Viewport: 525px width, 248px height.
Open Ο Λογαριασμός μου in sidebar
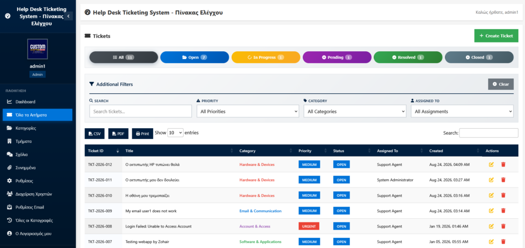37,233
